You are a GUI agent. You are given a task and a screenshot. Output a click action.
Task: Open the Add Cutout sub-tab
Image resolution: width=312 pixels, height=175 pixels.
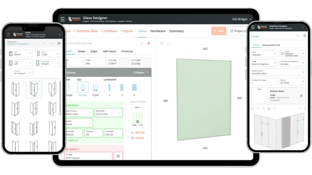coord(109,51)
